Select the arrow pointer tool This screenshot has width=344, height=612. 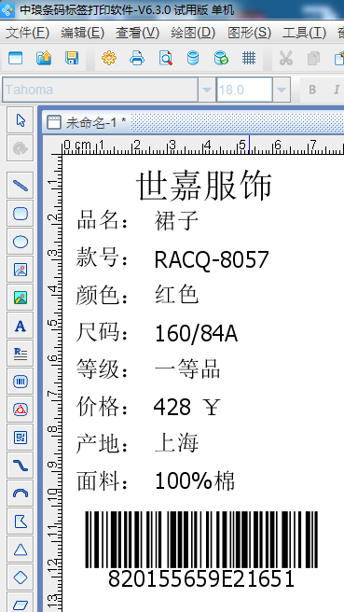click(x=21, y=120)
